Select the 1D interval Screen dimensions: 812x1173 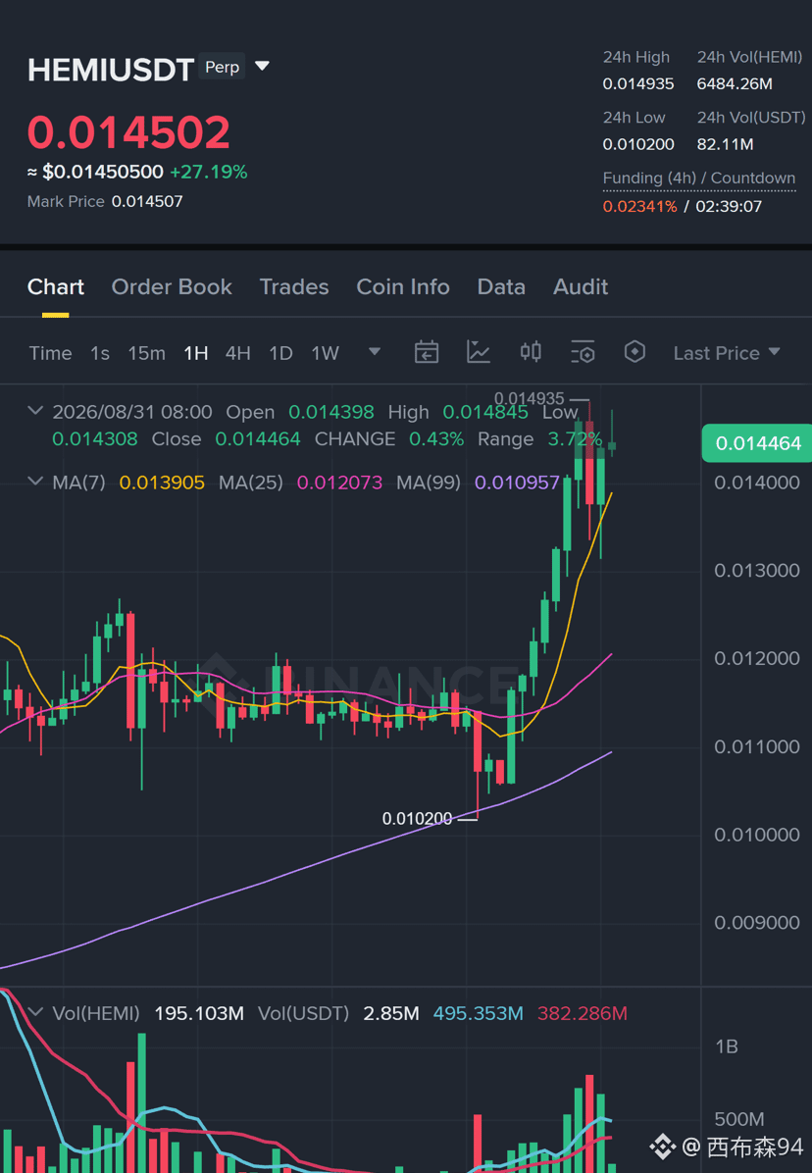[x=280, y=353]
